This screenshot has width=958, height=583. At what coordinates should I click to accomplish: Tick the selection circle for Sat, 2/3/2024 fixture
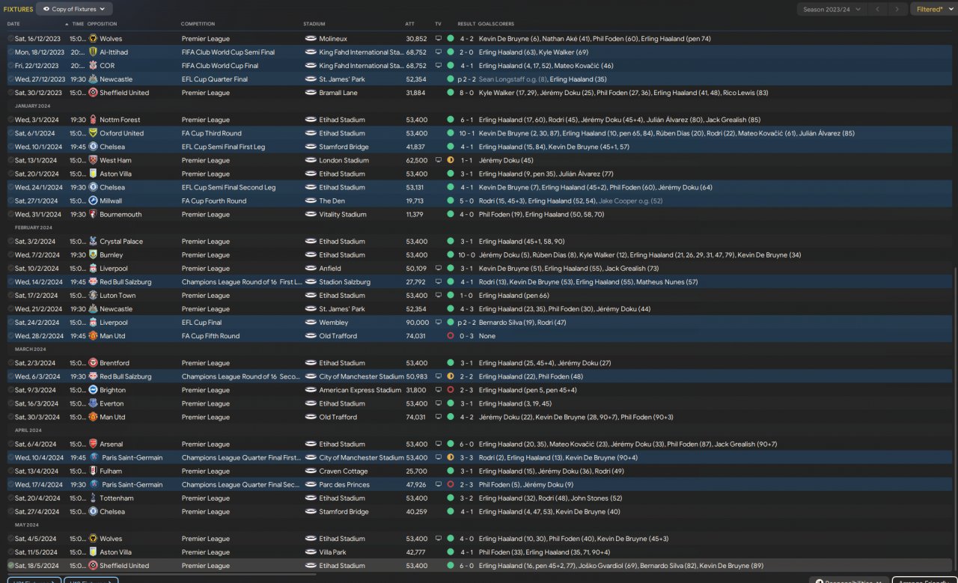coord(11,363)
